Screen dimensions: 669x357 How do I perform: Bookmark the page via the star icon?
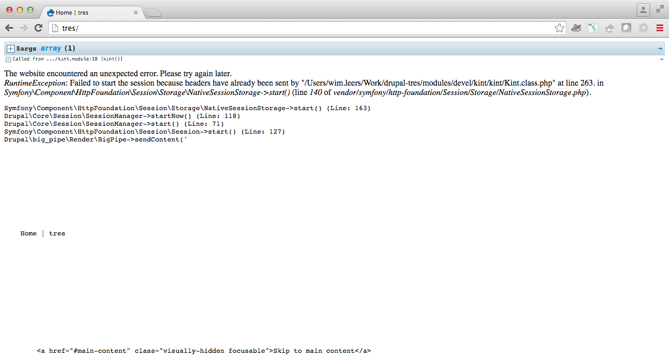click(559, 28)
